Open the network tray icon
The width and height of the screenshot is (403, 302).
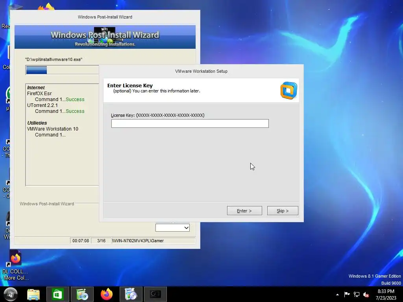point(357,294)
